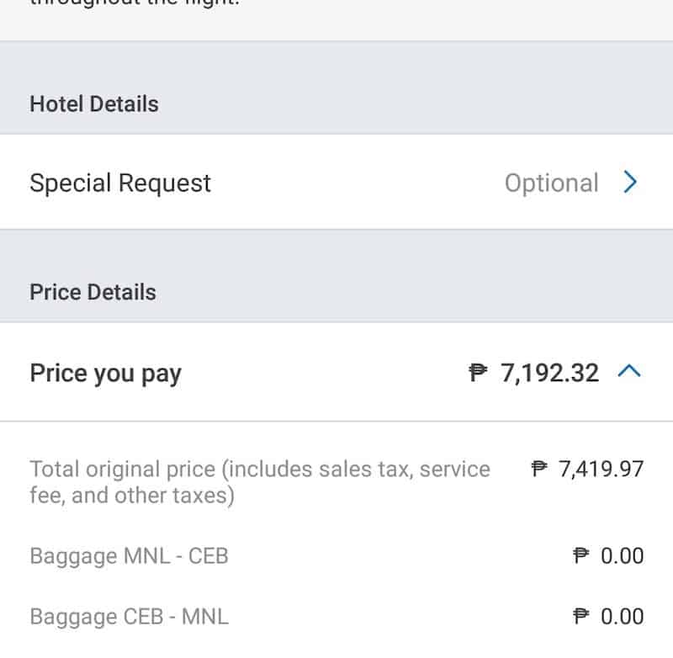Collapse the Price you pay breakdown chevron
This screenshot has height=658, width=673.
[630, 372]
